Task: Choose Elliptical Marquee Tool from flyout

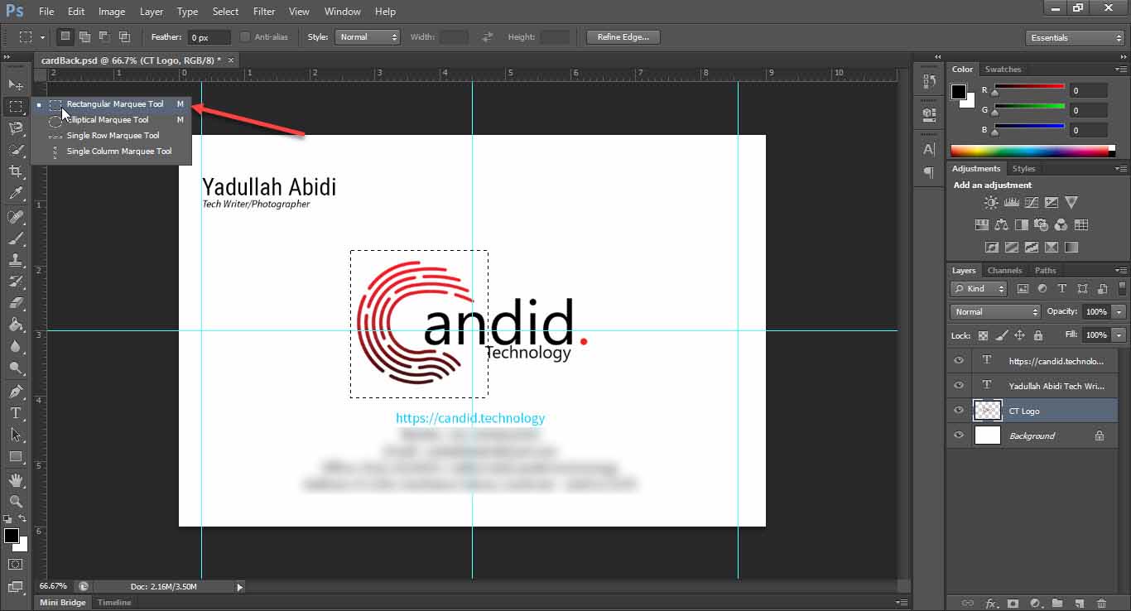Action: click(x=111, y=120)
